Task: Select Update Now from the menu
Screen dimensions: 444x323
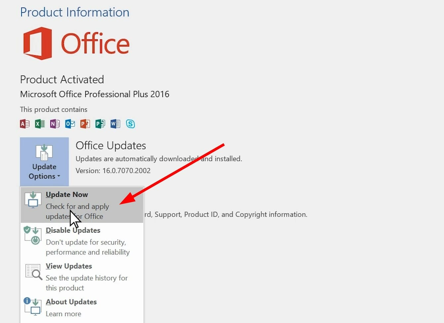Action: click(82, 205)
